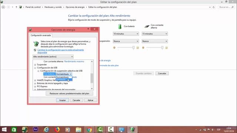Screen dimensions: 237x133
Task: Open the 15 minutos AC power dropdown
Action: click(155, 34)
